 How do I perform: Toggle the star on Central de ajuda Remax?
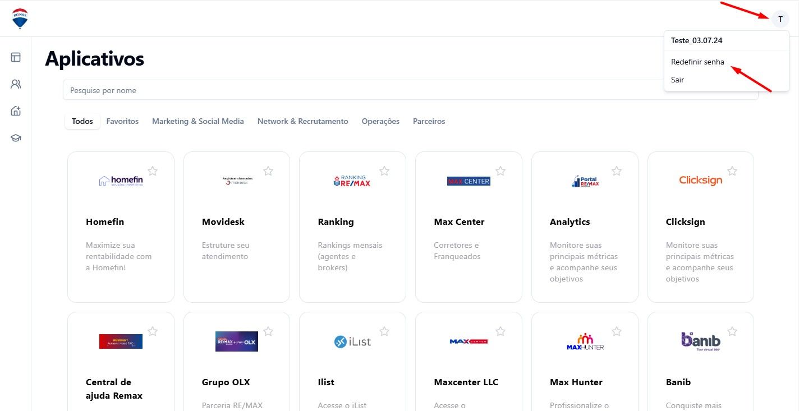pos(153,331)
